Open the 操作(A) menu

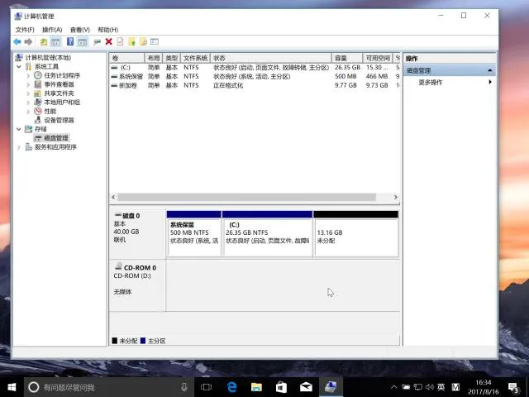tap(52, 30)
